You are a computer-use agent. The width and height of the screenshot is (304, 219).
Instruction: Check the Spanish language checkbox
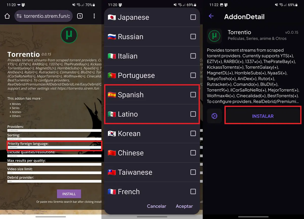pyautogui.click(x=193, y=95)
